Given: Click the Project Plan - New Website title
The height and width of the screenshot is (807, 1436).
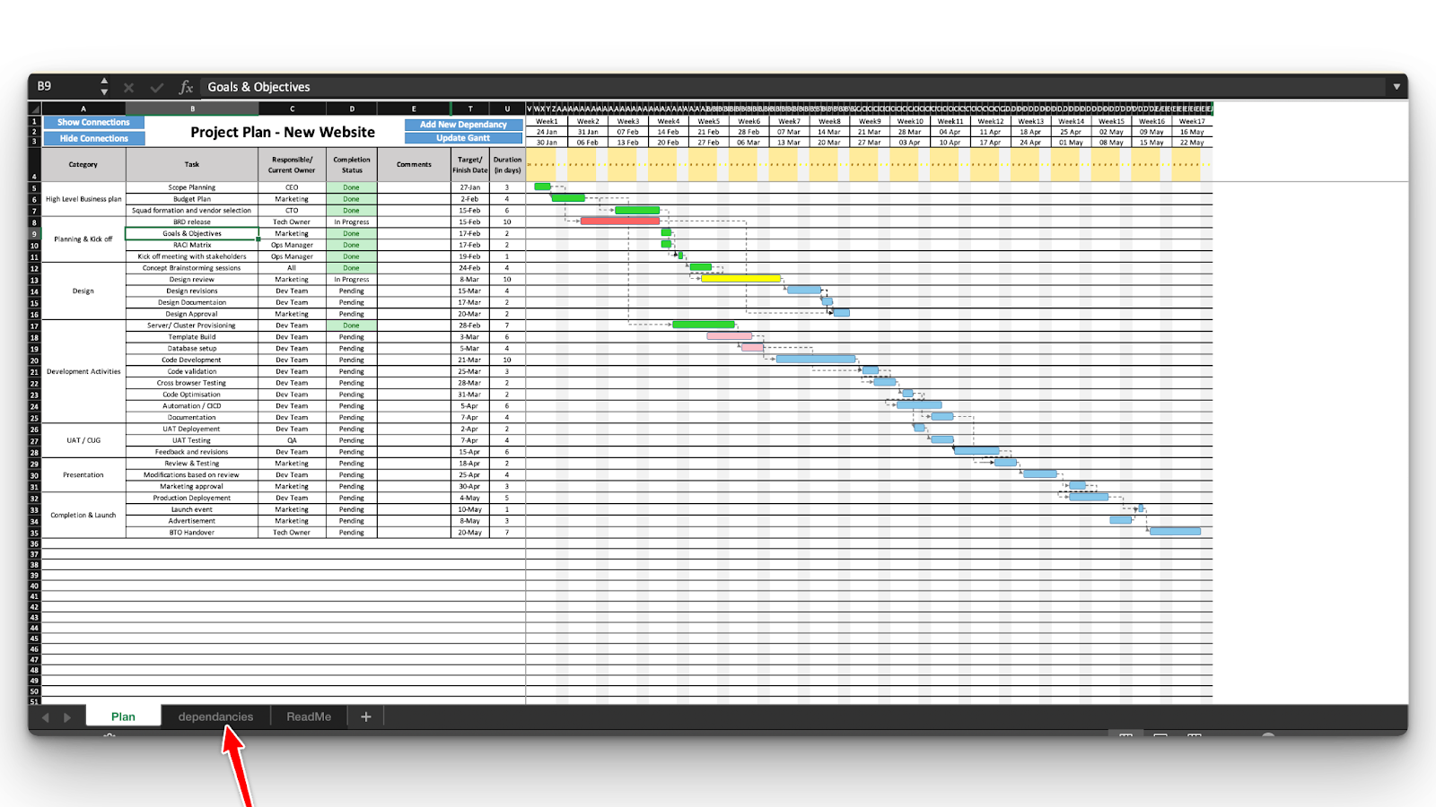Looking at the screenshot, I should click(x=283, y=132).
